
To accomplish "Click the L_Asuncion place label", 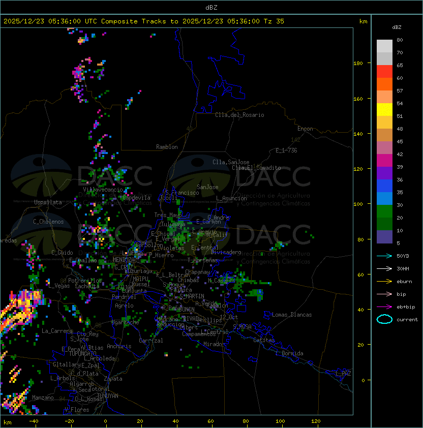I will click(231, 198).
